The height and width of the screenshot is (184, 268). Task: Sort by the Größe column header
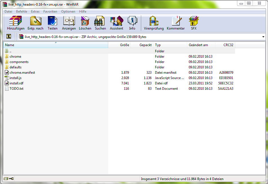119,45
